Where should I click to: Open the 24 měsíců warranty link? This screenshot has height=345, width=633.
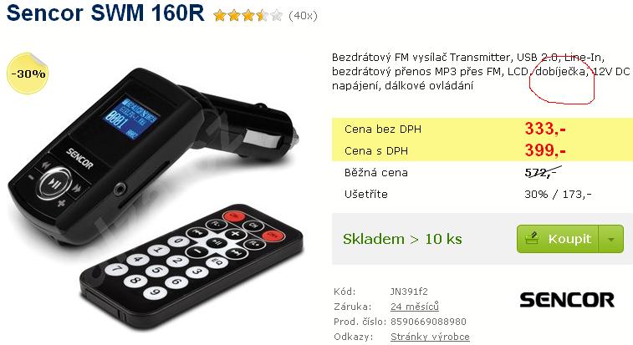(x=415, y=307)
